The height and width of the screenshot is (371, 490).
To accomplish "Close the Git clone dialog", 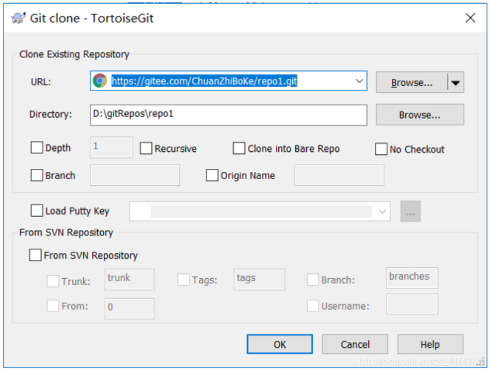I will [470, 18].
